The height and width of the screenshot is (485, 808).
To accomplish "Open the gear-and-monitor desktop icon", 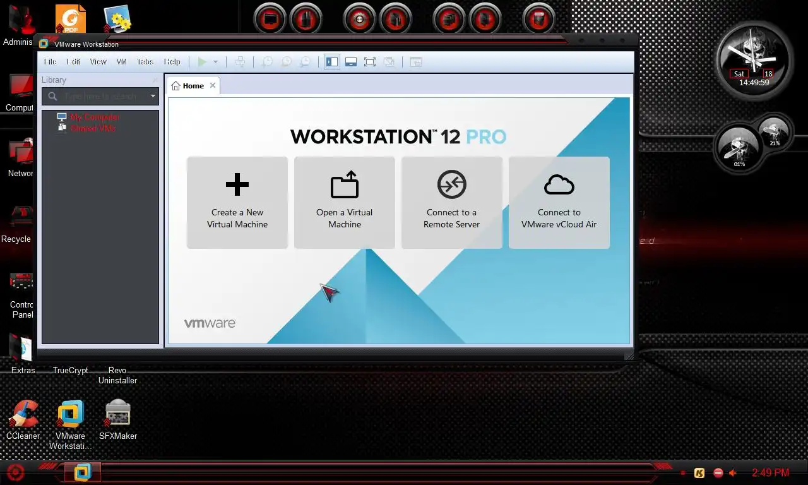I will 117,19.
